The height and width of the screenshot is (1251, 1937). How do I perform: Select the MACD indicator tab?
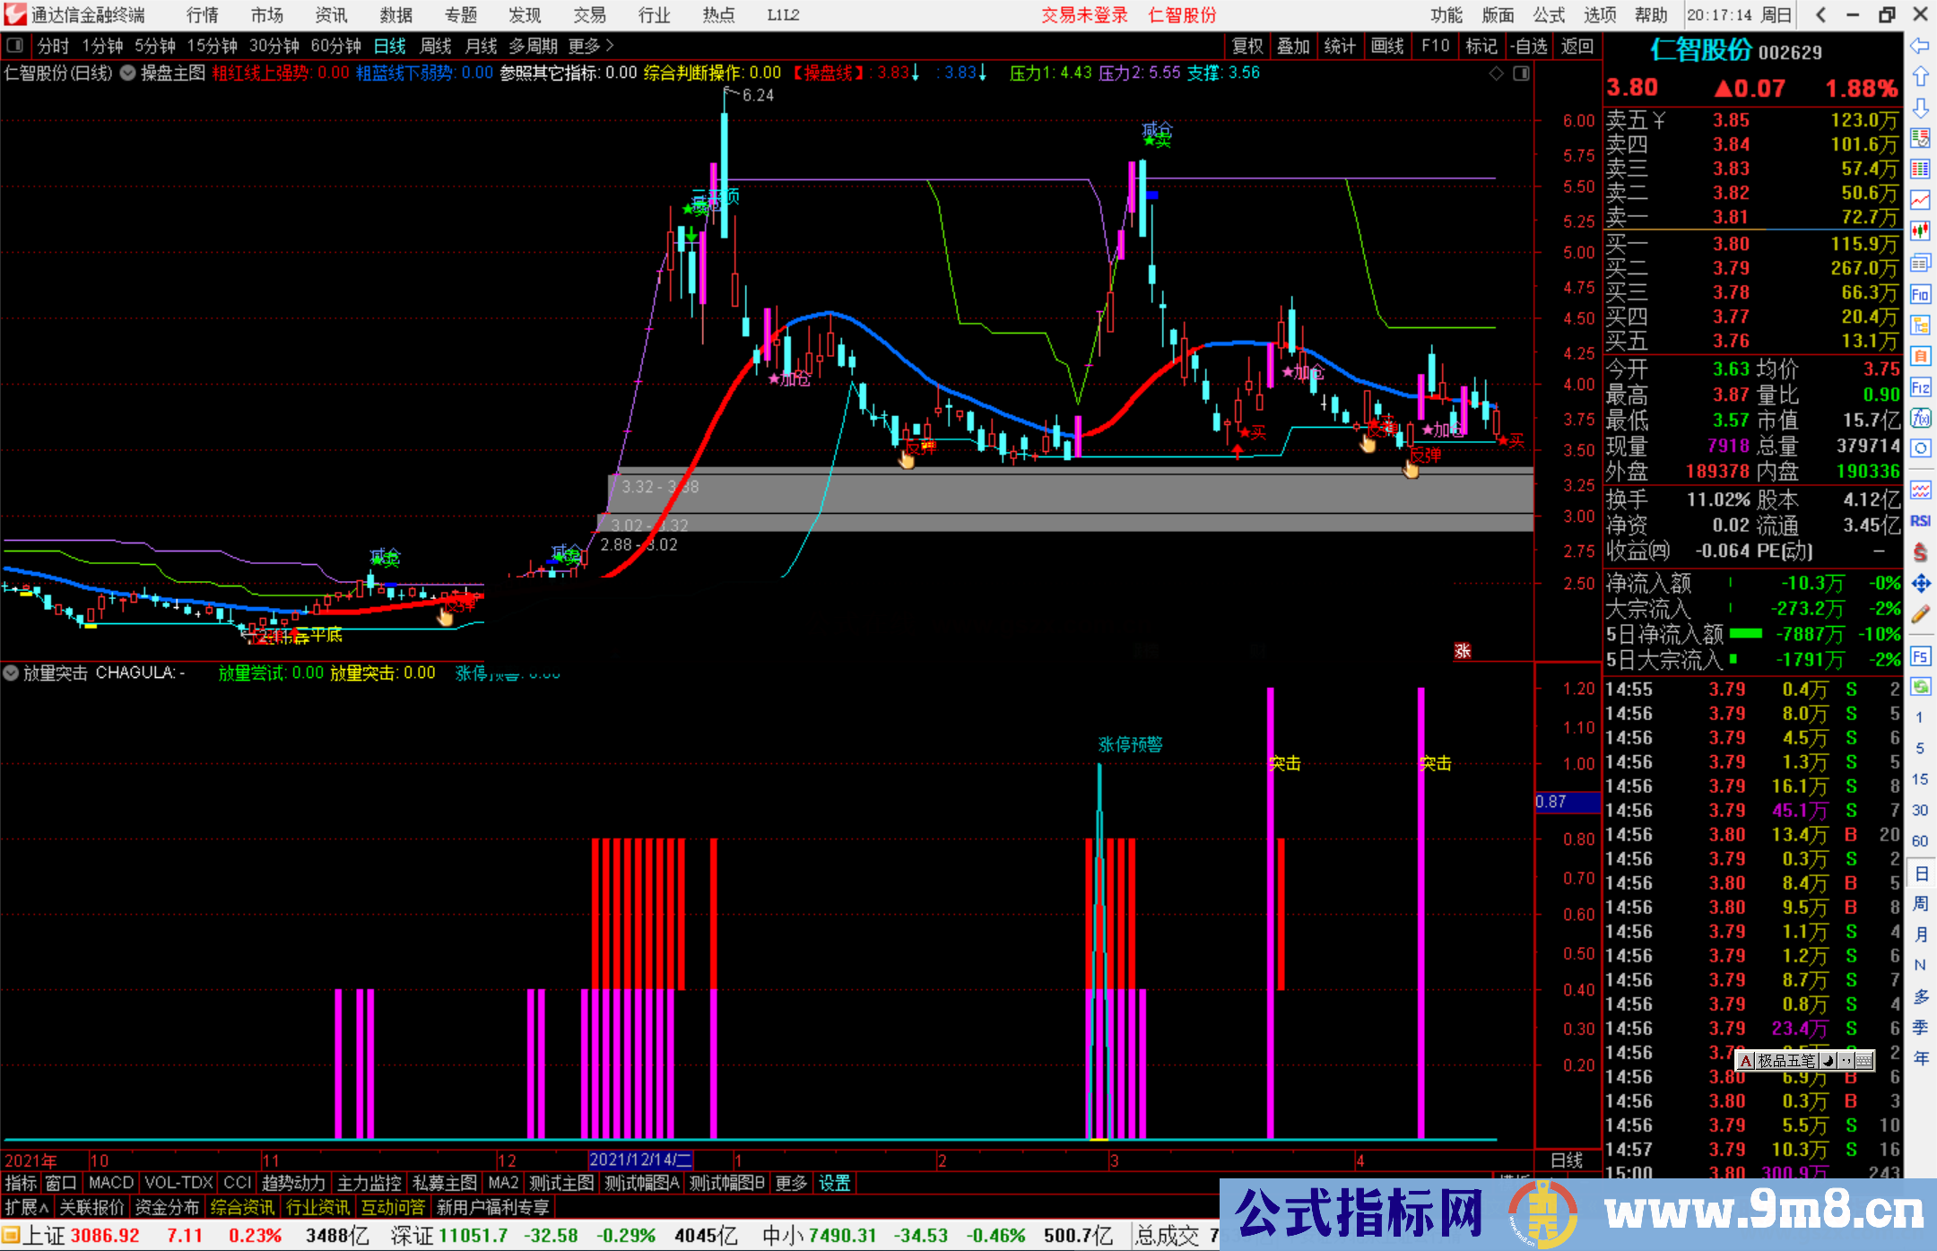click(x=110, y=1183)
